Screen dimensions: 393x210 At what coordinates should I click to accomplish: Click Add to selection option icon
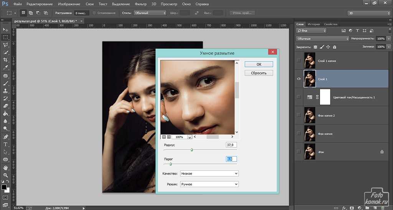(31, 13)
